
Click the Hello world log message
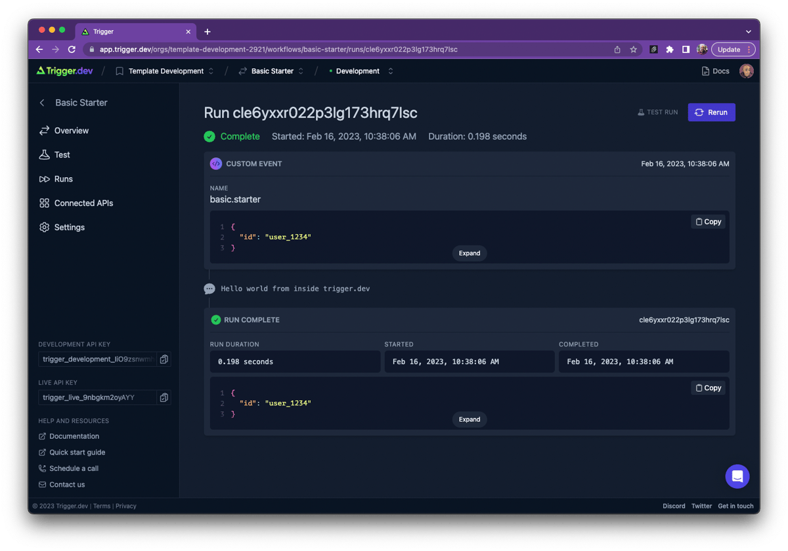[295, 289]
